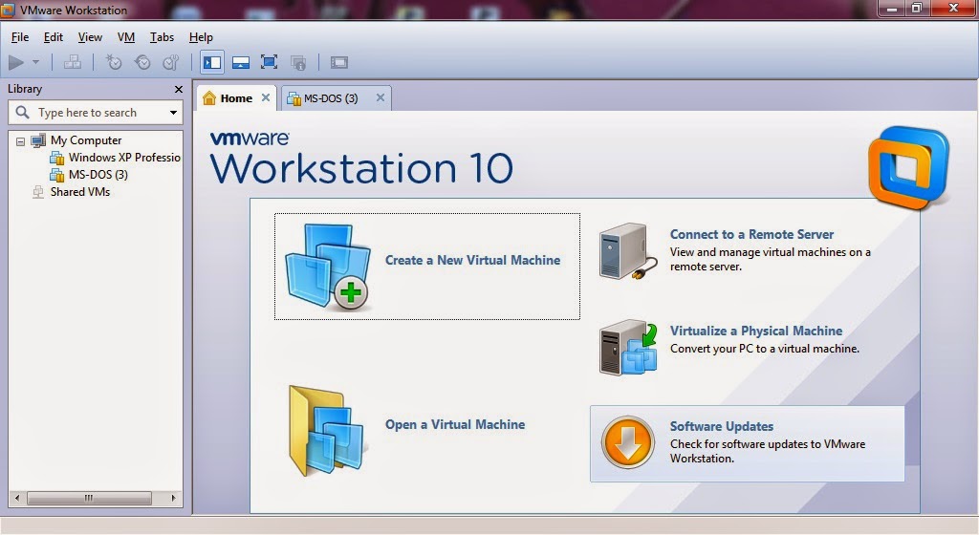Close the Library panel
Viewport: 979px width, 535px height.
(x=179, y=89)
